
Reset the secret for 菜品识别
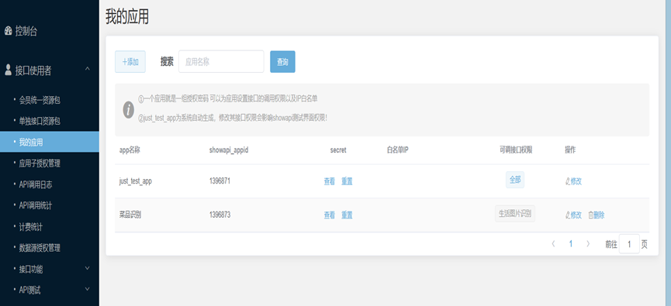tap(347, 215)
